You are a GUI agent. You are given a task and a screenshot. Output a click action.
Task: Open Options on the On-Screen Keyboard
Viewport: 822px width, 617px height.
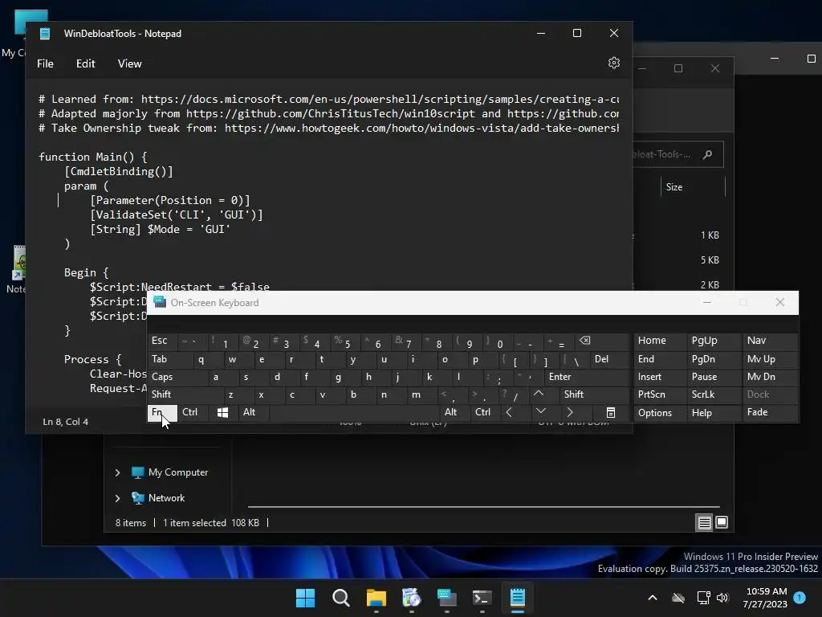click(x=660, y=413)
